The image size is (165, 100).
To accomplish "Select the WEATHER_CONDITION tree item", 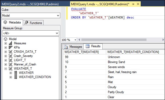I will tap(35, 77).
